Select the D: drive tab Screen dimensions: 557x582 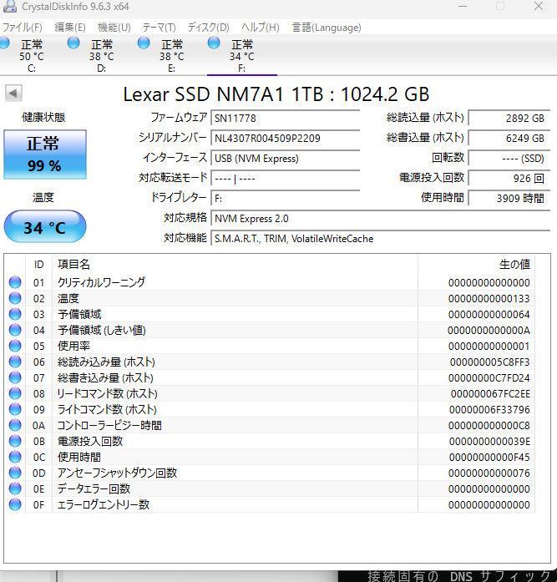click(101, 56)
